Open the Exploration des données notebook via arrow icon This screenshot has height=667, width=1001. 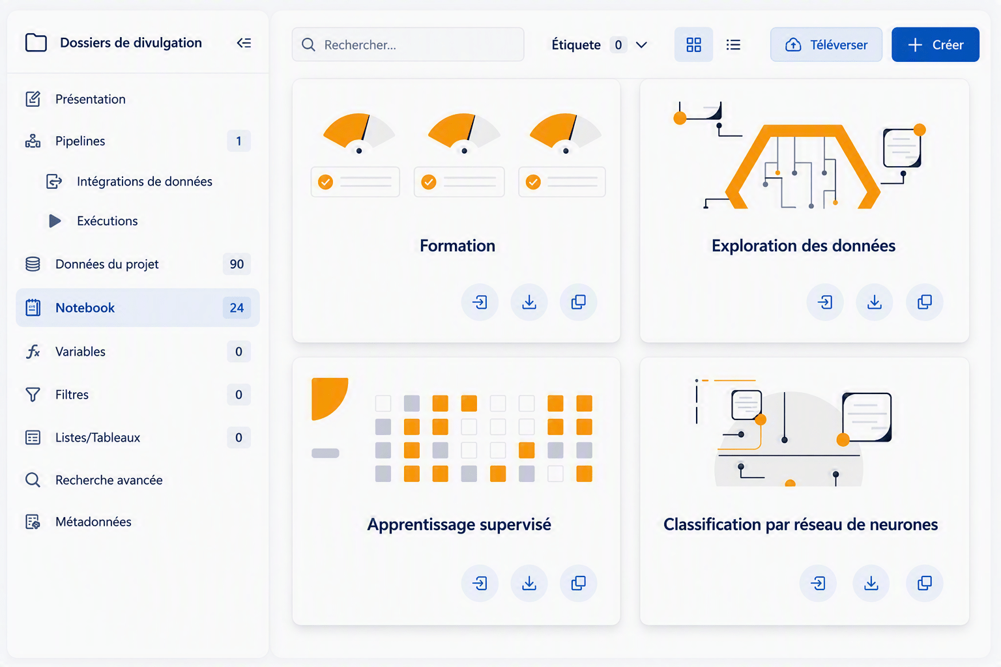tap(825, 302)
